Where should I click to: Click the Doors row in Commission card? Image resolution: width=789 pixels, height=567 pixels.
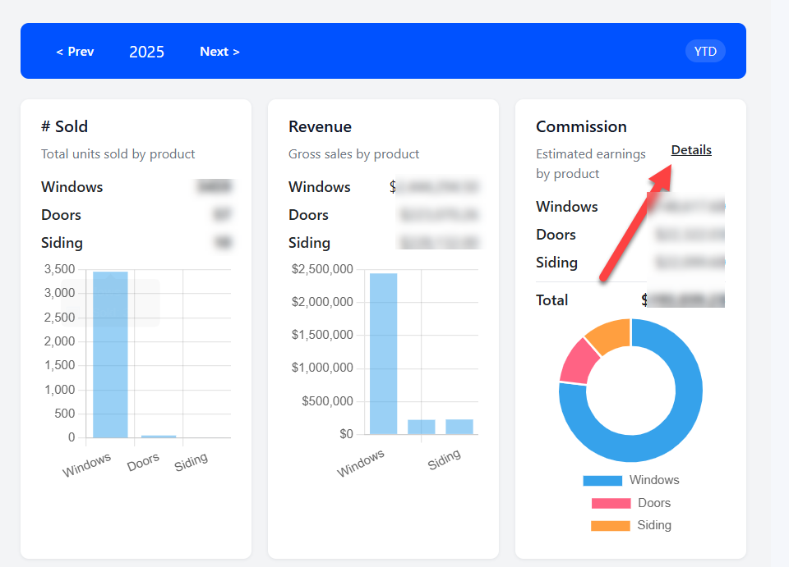coord(630,235)
